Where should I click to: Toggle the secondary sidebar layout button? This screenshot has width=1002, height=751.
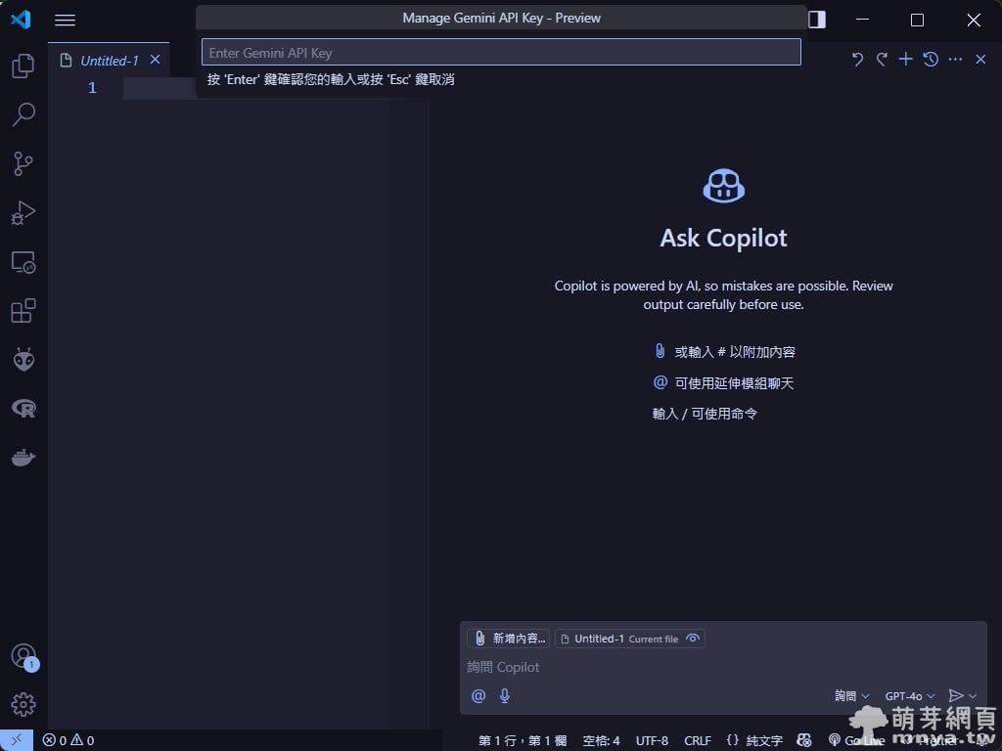tap(817, 20)
